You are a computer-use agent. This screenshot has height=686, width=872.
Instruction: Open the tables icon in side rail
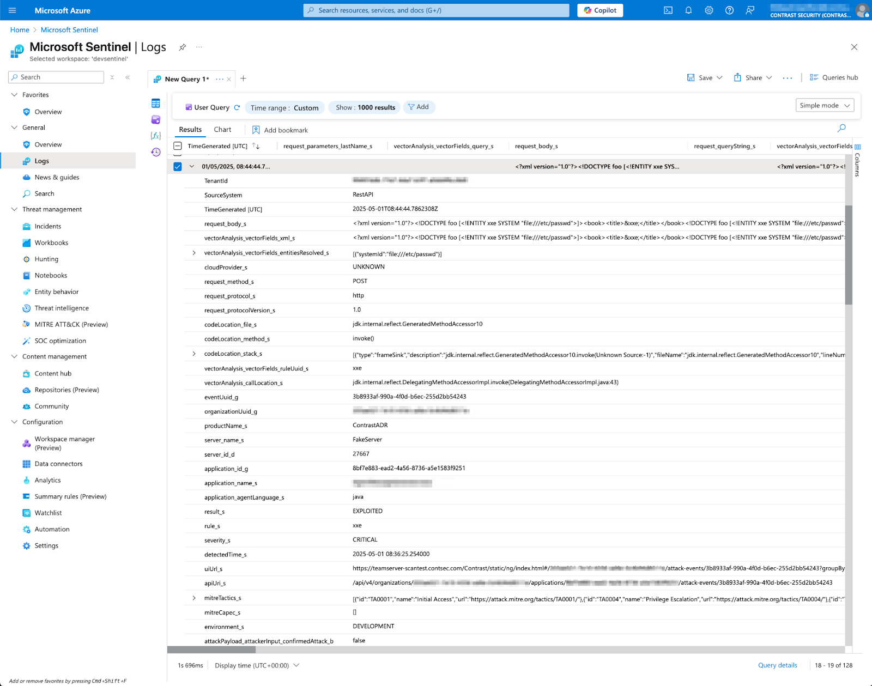(156, 104)
